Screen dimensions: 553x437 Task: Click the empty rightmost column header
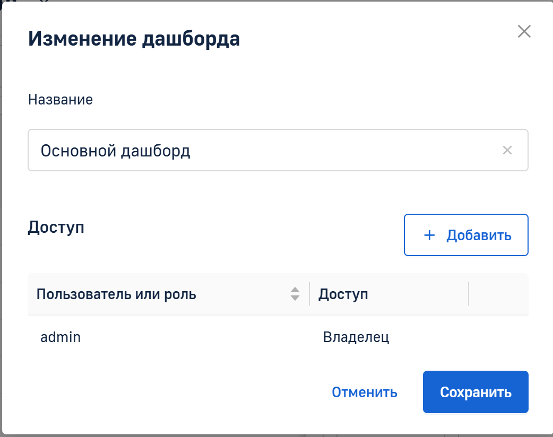498,294
